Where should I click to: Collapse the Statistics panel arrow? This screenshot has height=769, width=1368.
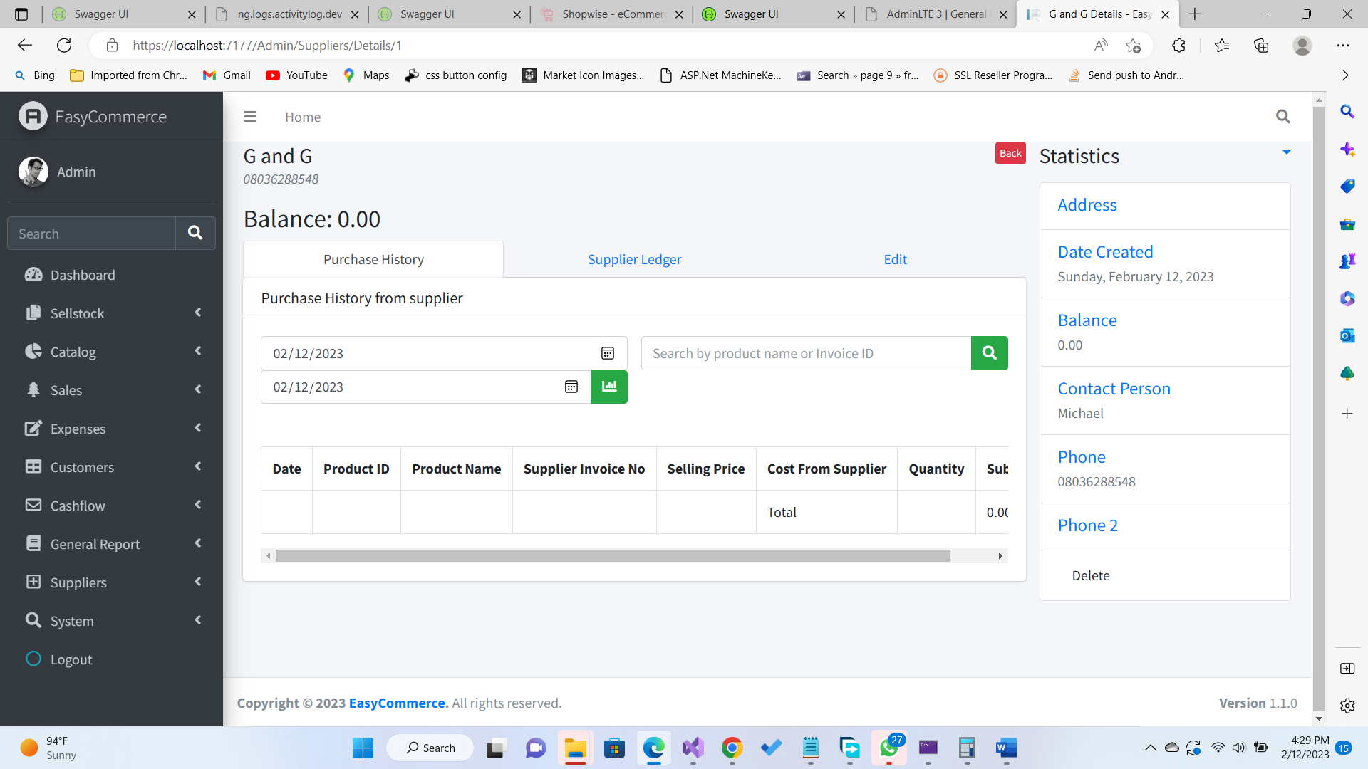[x=1286, y=152]
